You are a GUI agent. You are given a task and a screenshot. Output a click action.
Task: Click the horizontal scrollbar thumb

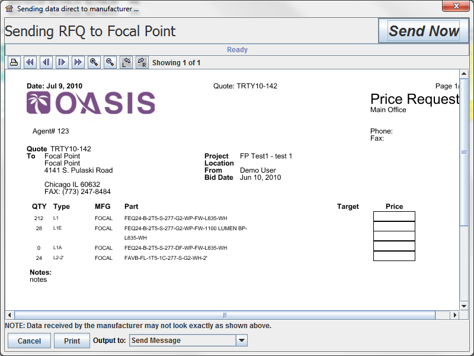tap(225, 315)
